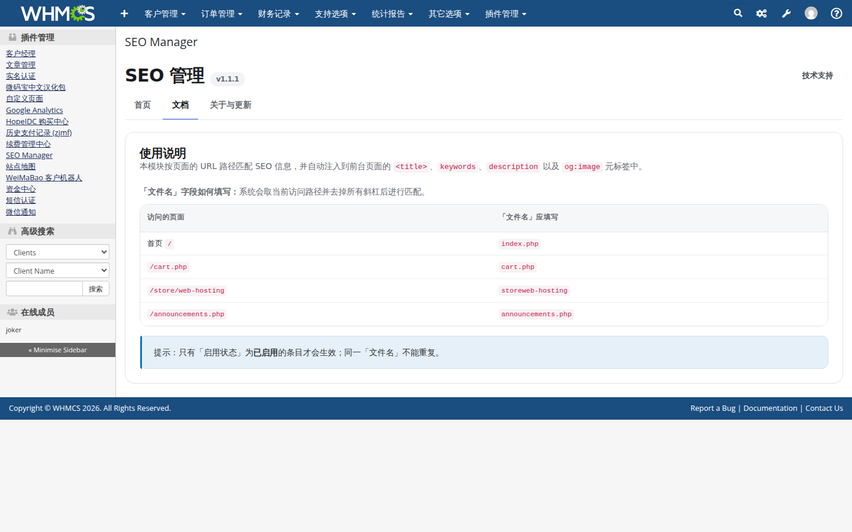Click the /cart.php path cell
This screenshot has height=532, width=852.
(168, 267)
